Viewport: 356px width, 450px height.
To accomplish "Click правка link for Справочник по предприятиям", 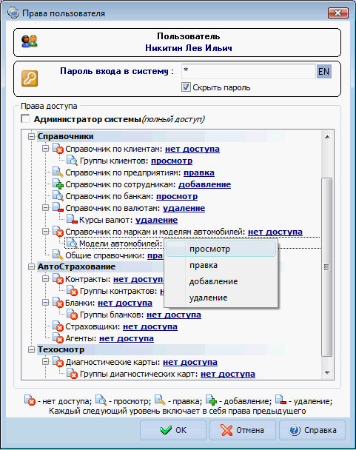I will 199,172.
